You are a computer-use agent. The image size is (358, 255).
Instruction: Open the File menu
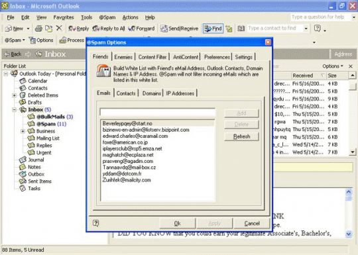coord(11,17)
